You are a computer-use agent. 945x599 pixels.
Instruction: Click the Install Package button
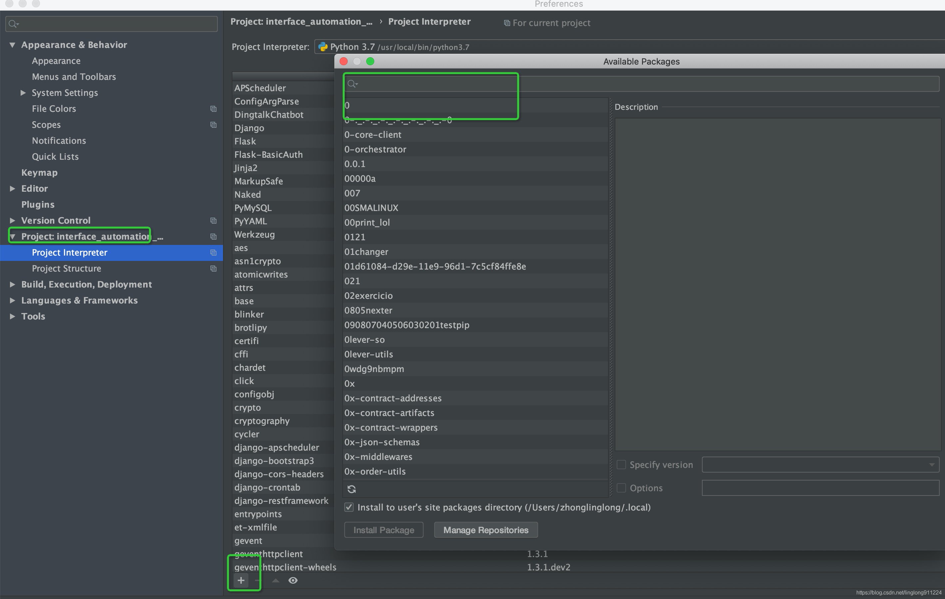(x=384, y=529)
